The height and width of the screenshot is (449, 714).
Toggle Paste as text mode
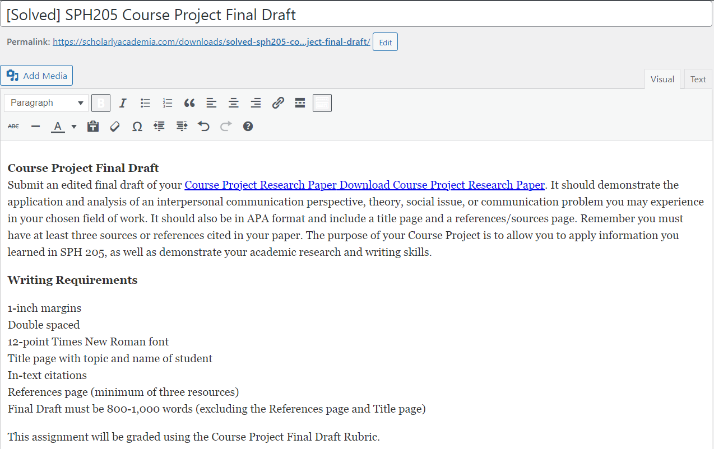93,127
